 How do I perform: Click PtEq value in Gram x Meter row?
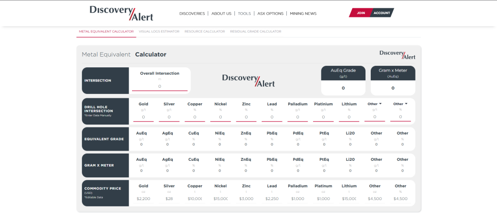pyautogui.click(x=324, y=171)
